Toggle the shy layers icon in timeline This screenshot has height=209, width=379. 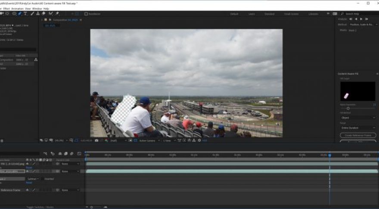click(x=60, y=153)
